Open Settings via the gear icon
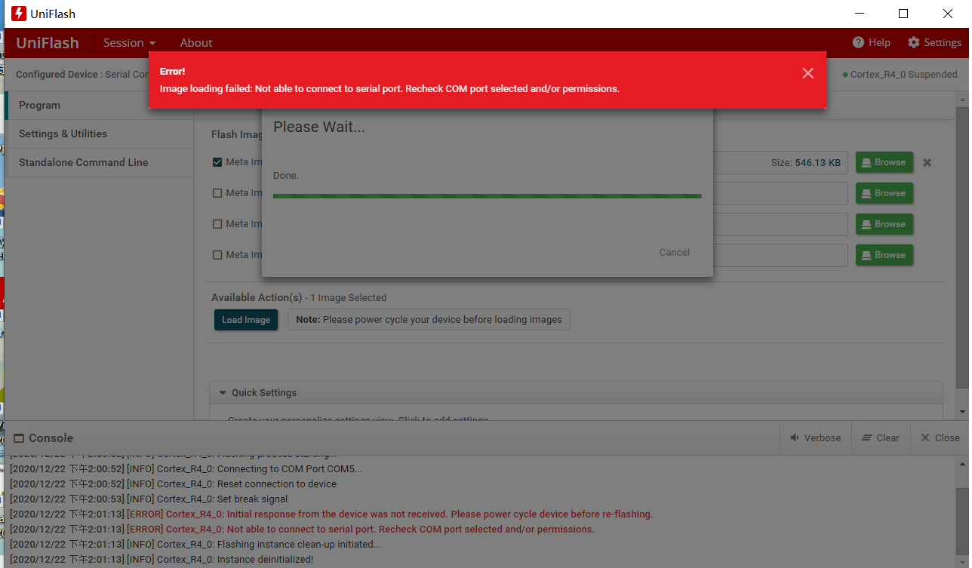 (x=914, y=42)
